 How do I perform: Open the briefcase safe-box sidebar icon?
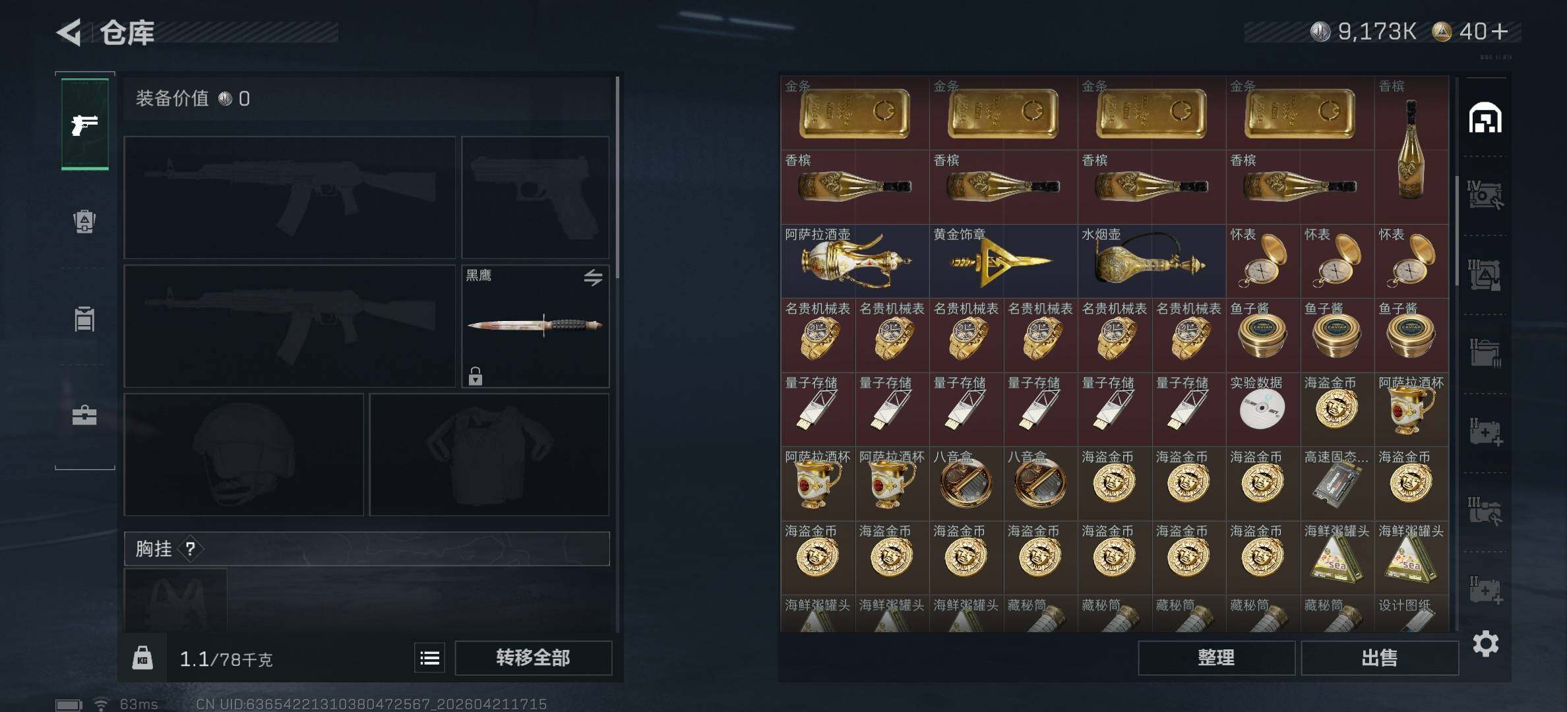tap(84, 415)
